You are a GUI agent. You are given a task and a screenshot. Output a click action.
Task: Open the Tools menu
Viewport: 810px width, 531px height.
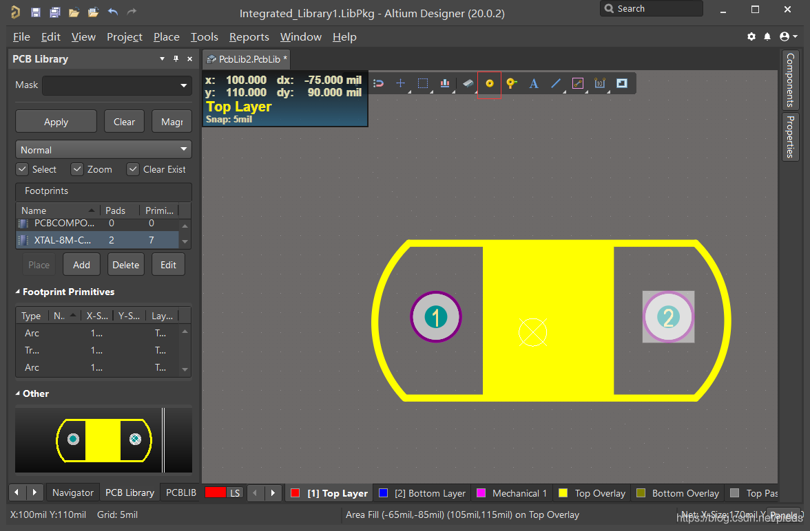tap(204, 36)
